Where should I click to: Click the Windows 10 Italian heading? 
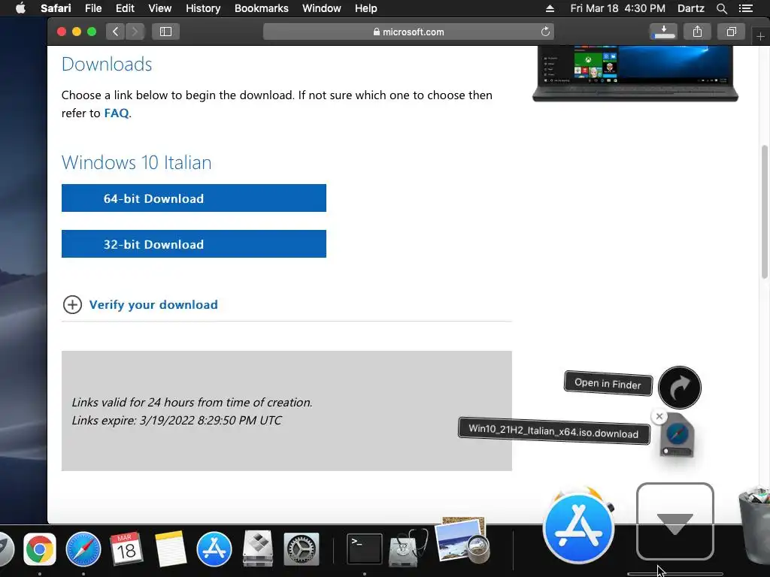coord(137,162)
